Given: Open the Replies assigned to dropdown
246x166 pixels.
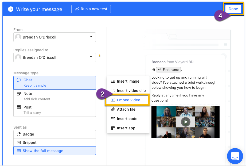Looking at the screenshot, I should (x=54, y=57).
